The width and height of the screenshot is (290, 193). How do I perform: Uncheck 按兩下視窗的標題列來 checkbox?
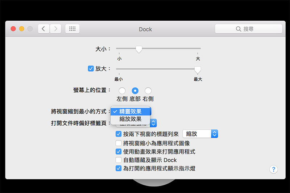118,134
